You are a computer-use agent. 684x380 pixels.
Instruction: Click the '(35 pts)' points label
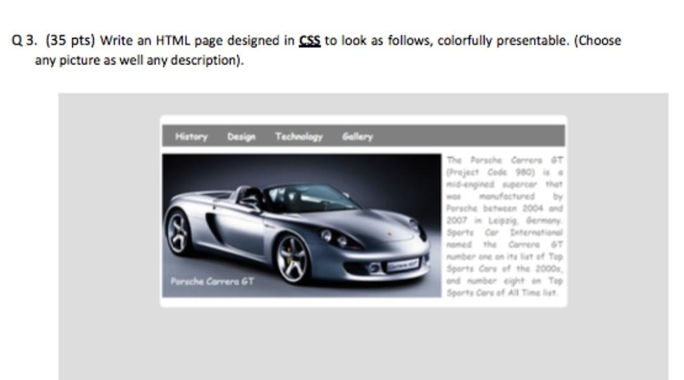pyautogui.click(x=70, y=40)
